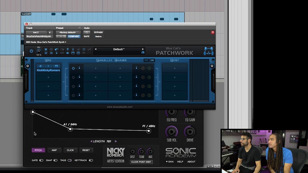This screenshot has height=173, width=308.
Task: Click the A1 / 54Hz envelope point
Action: click(70, 129)
